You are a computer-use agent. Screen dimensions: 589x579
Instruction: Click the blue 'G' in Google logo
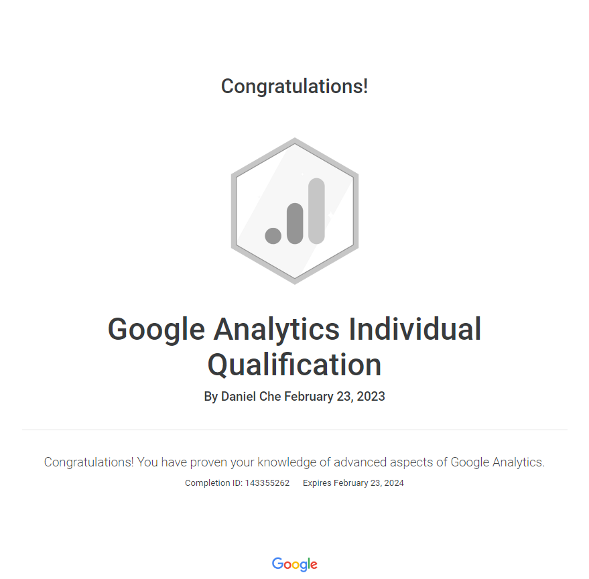pos(277,564)
